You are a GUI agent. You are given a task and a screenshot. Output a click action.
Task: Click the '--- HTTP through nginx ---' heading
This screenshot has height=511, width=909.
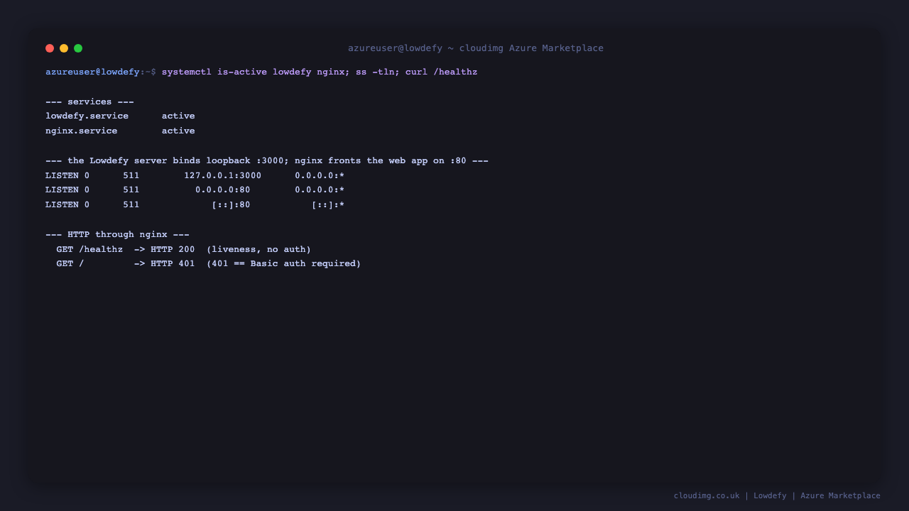pos(117,234)
